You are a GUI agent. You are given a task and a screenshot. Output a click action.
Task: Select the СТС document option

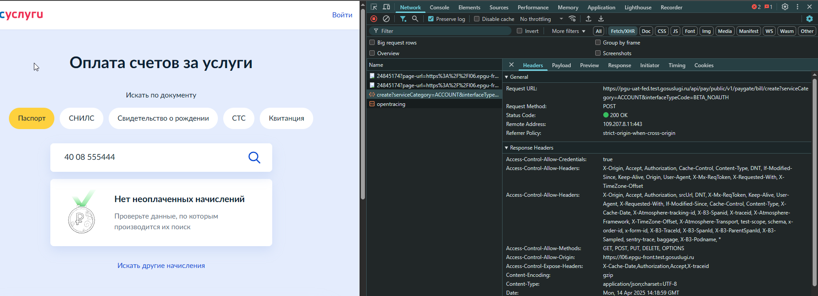click(239, 118)
